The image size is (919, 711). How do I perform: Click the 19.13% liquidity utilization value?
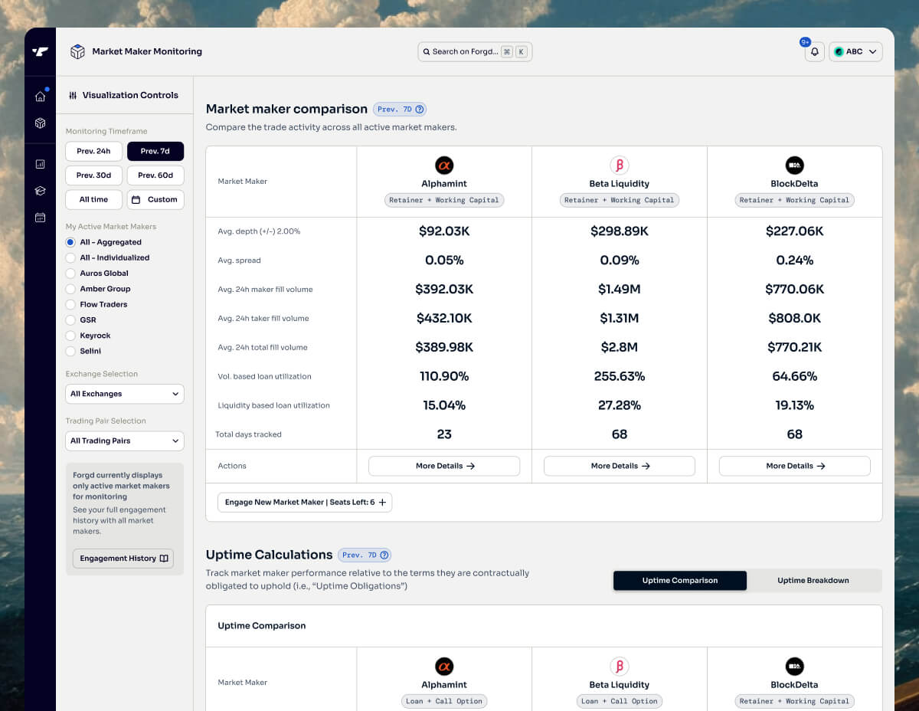(x=795, y=405)
